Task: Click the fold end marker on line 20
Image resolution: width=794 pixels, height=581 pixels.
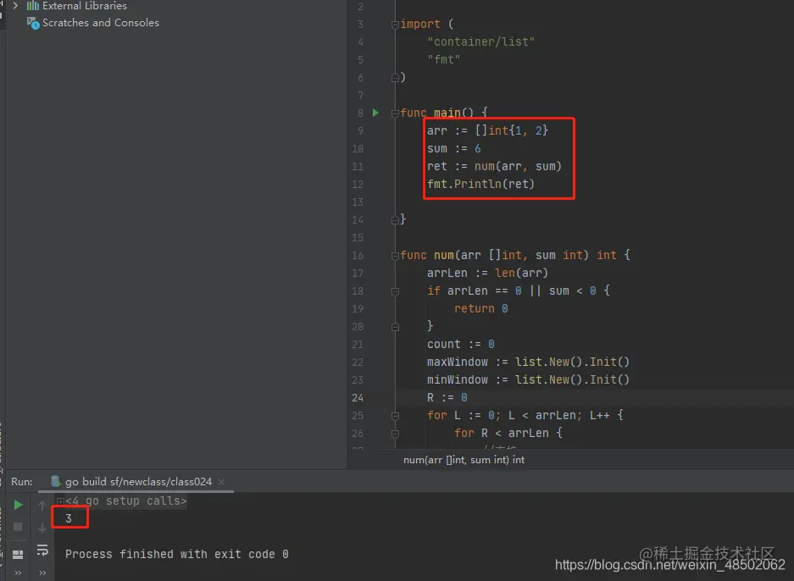Action: coord(395,327)
